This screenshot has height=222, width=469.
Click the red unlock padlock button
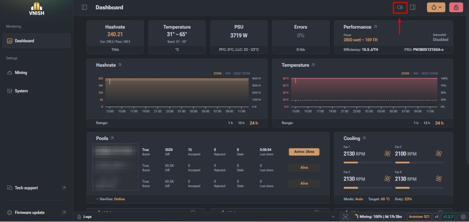[x=456, y=7]
